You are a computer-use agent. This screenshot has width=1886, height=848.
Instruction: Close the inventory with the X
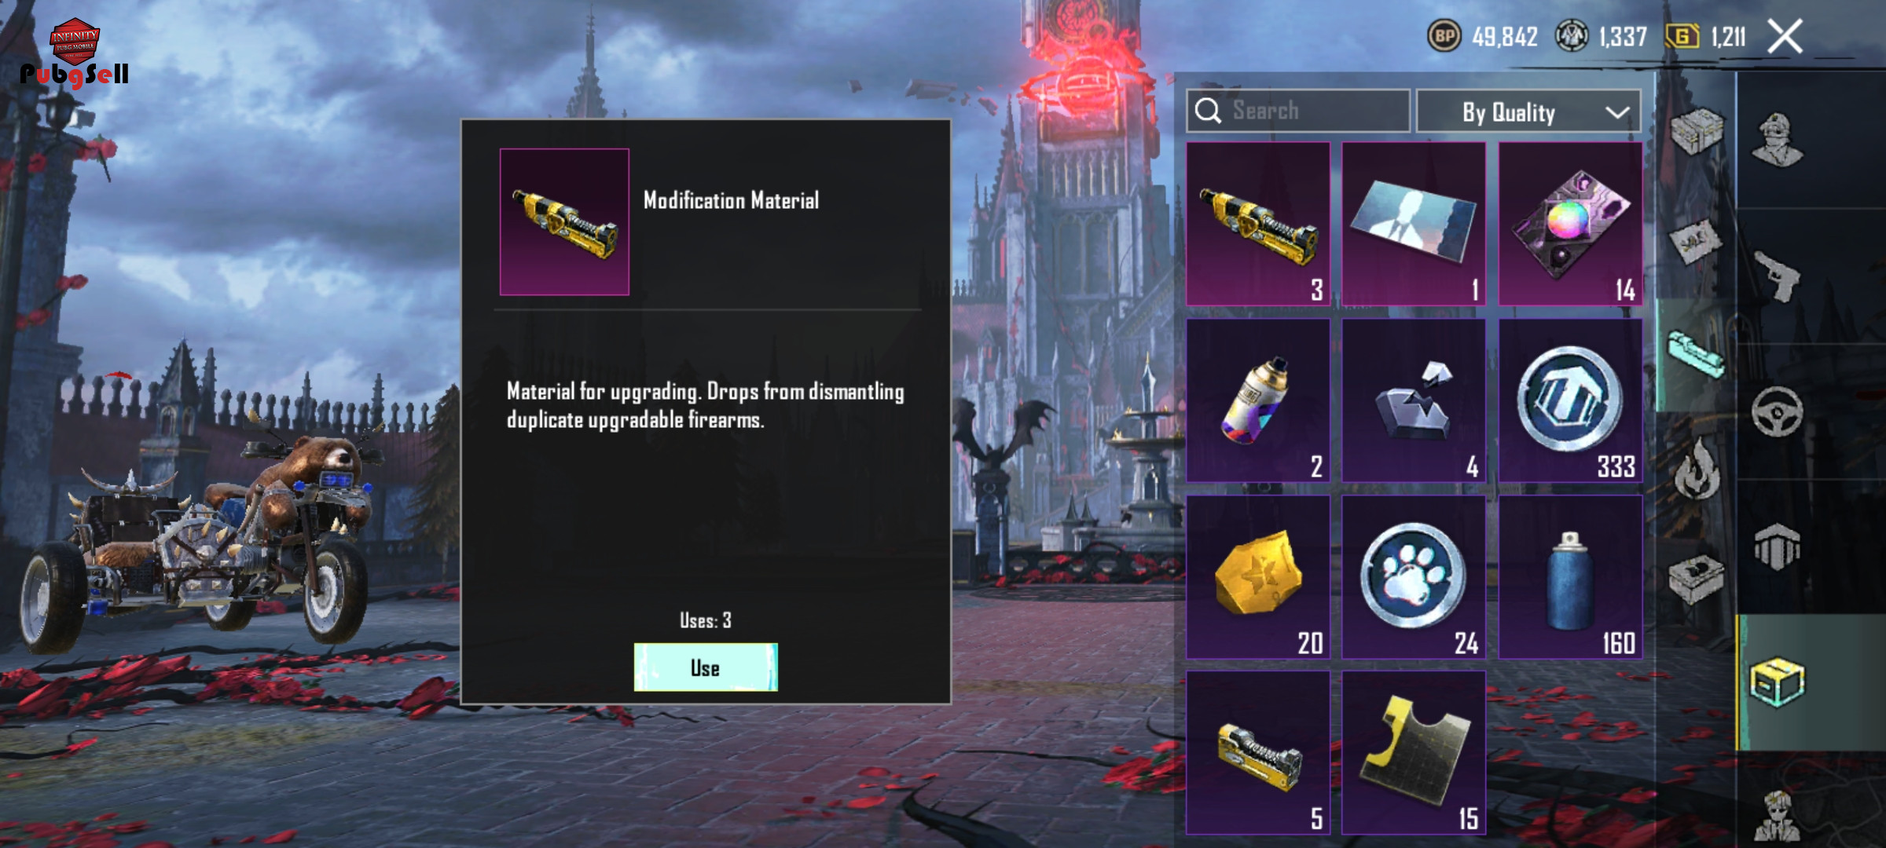[1785, 36]
